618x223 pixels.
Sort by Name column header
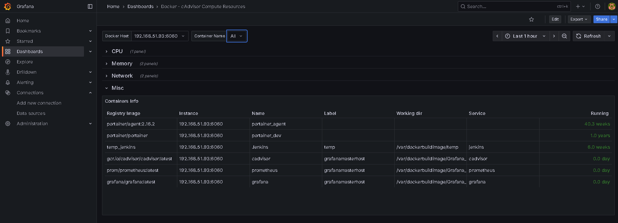pos(258,113)
